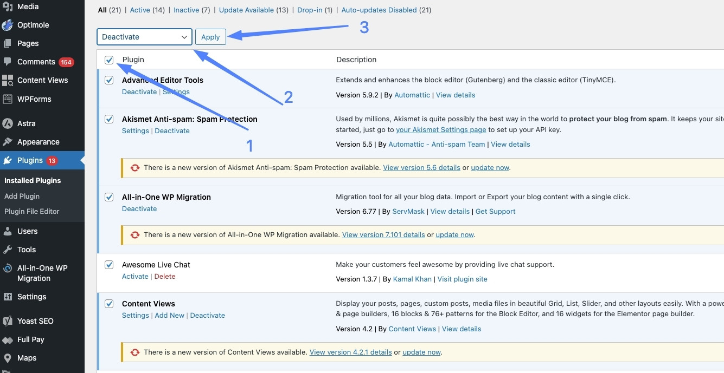Click the Tools wrench icon

click(x=8, y=250)
